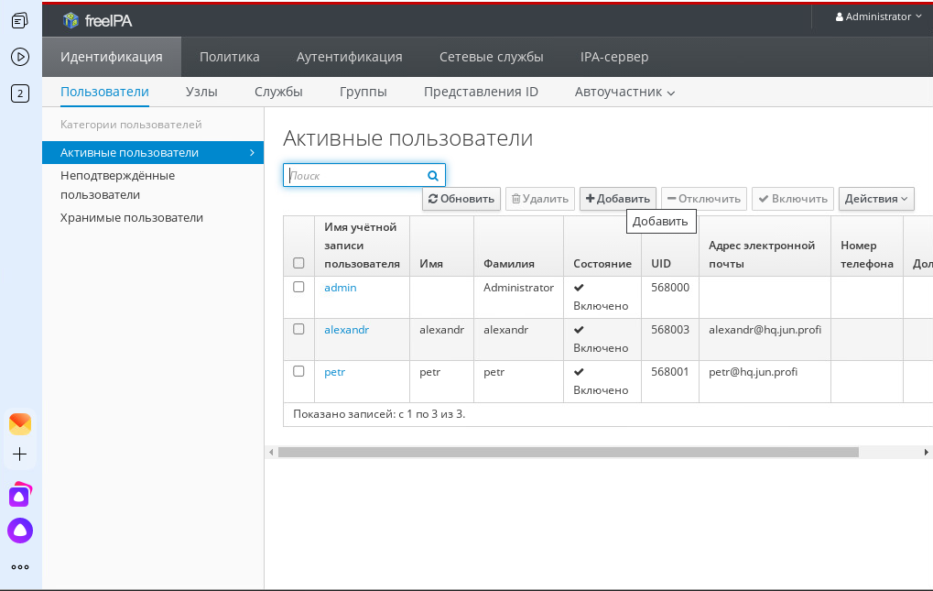Click the Поиск search field
Screen dimensions: 933x591
[355, 175]
